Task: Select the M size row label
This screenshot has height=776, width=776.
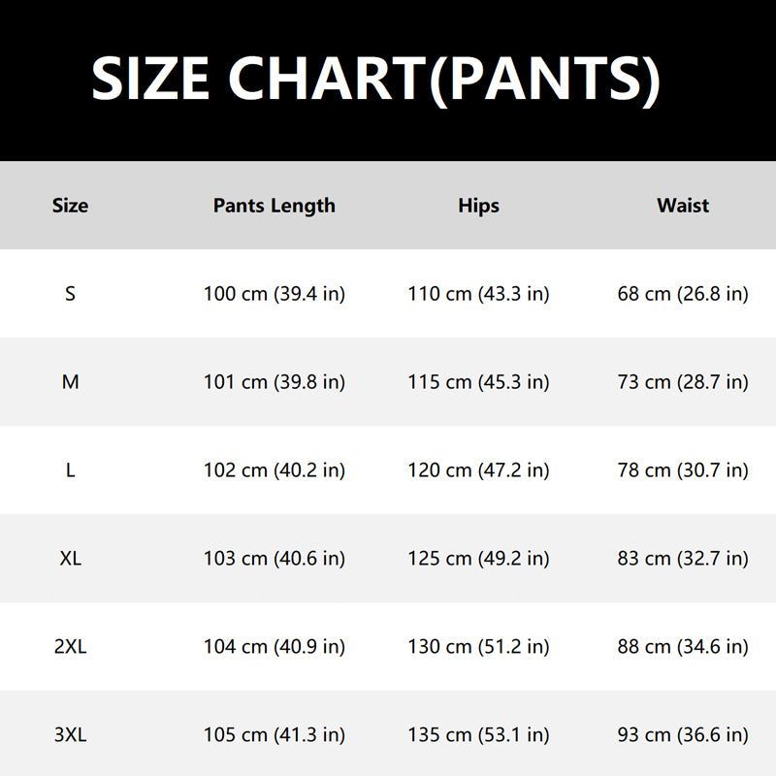Action: (x=70, y=382)
